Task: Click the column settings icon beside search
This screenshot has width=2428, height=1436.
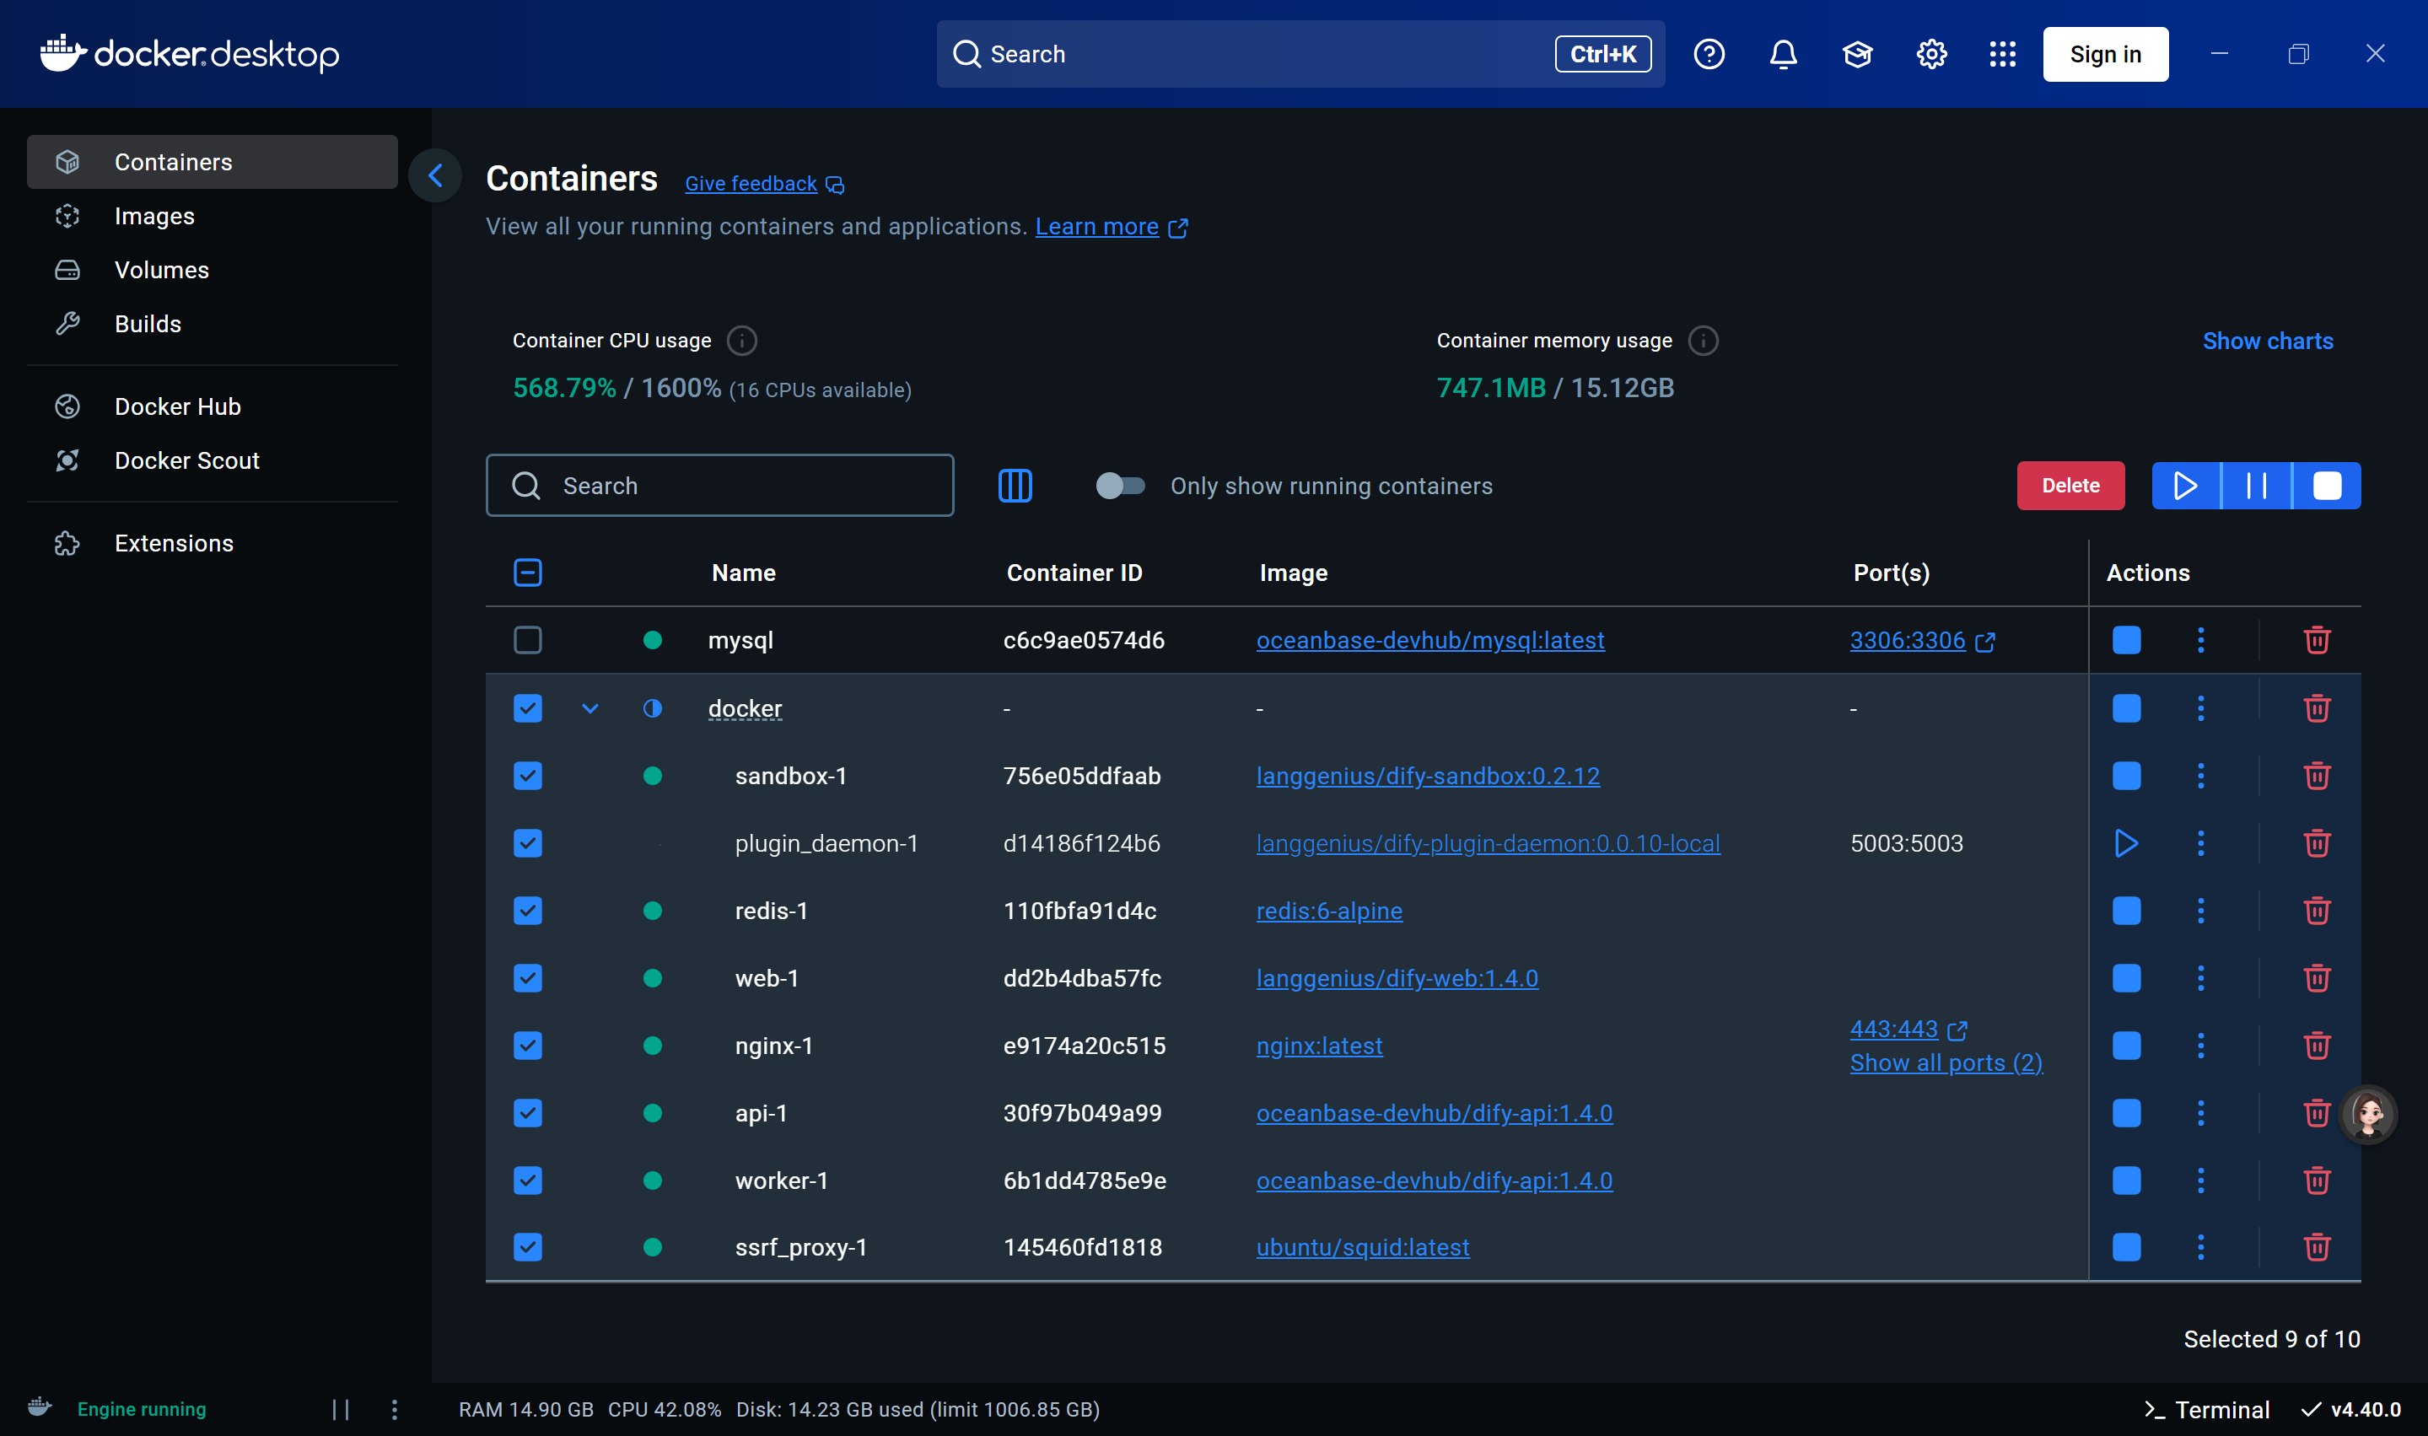Action: pos(1015,486)
